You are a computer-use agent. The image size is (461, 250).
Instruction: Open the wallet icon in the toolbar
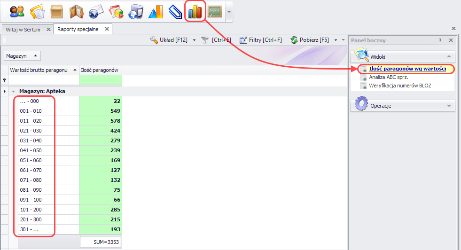coord(77,11)
